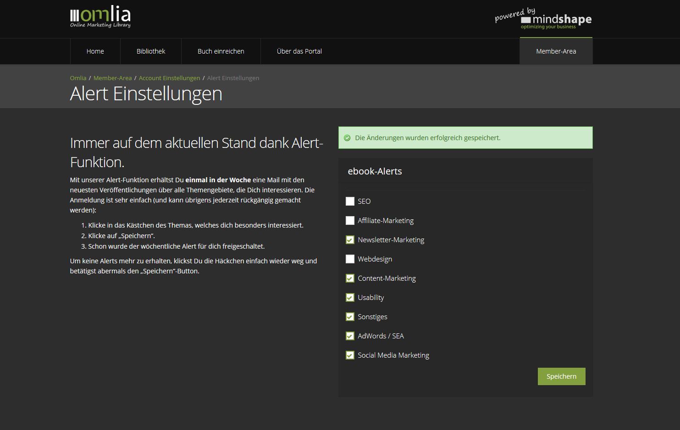
Task: Open the Bibliothek menu item
Action: [151, 51]
